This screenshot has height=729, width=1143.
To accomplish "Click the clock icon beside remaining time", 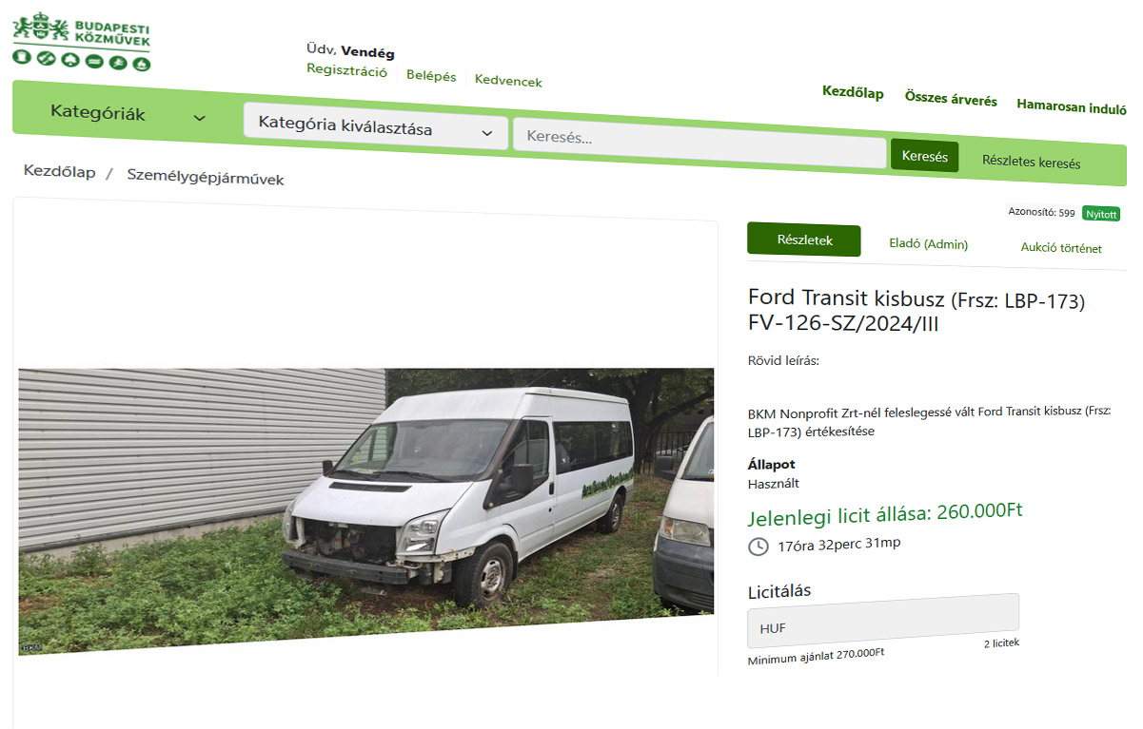I will coord(759,547).
